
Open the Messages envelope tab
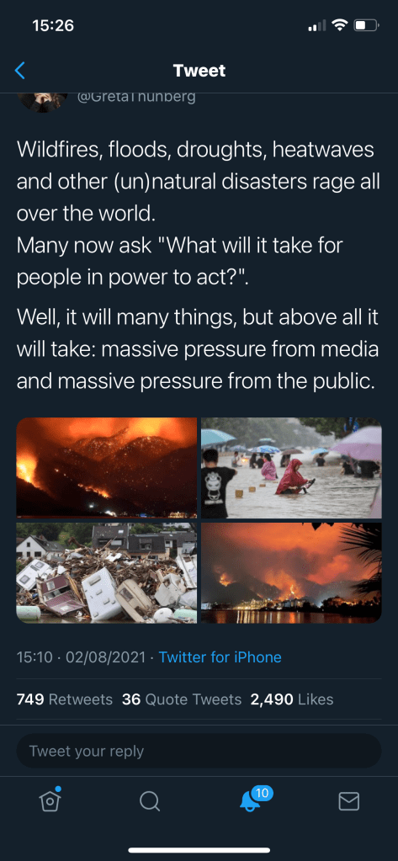click(x=348, y=801)
